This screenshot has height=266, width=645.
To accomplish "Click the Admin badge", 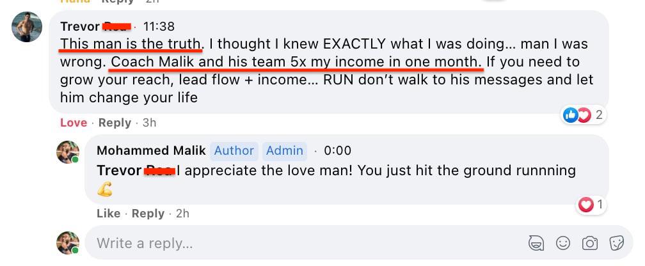I will (x=284, y=151).
